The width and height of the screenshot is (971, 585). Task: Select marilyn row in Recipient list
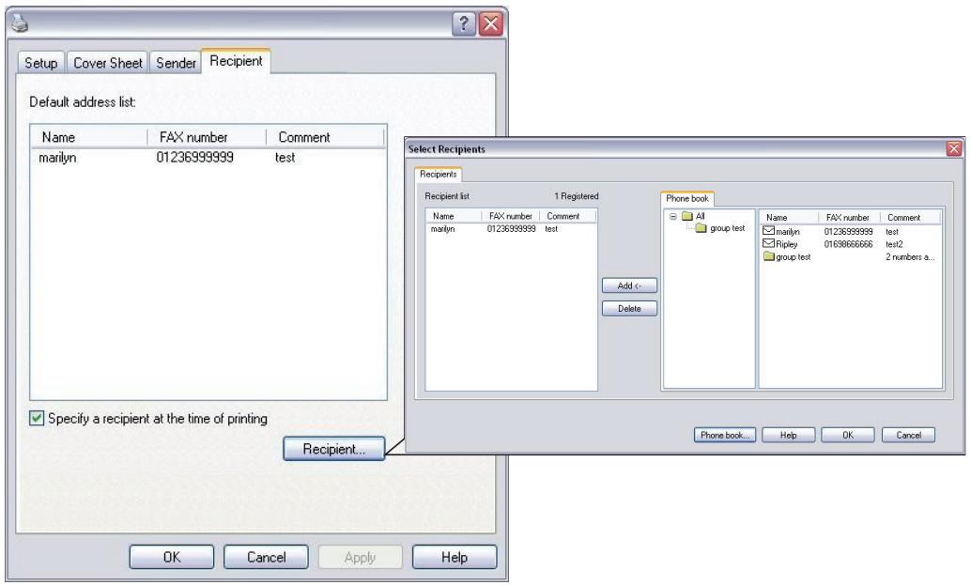pyautogui.click(x=511, y=228)
